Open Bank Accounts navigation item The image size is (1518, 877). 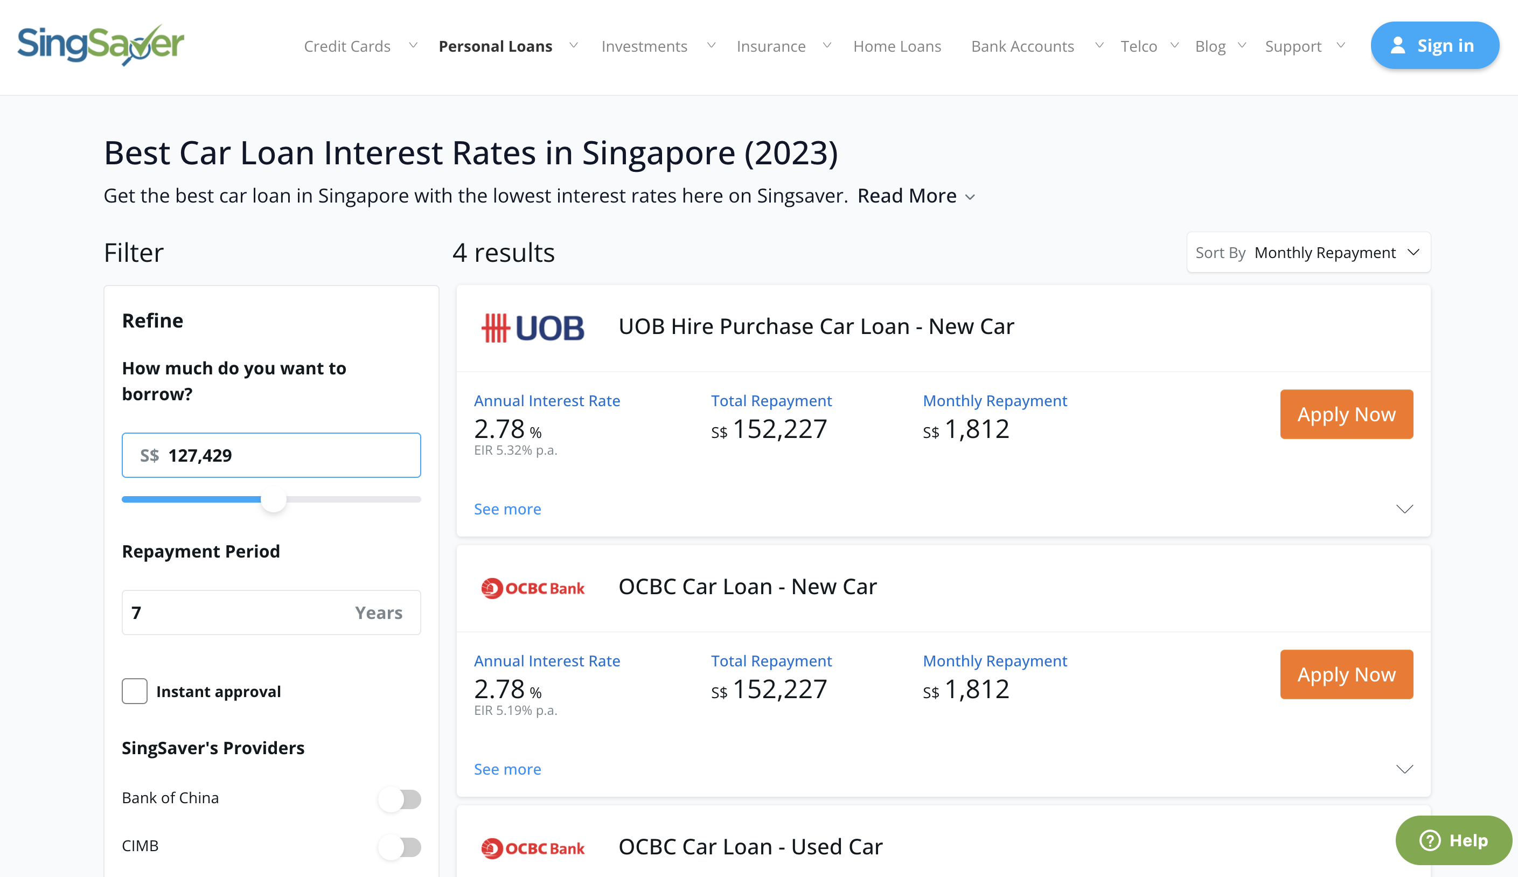point(1022,46)
